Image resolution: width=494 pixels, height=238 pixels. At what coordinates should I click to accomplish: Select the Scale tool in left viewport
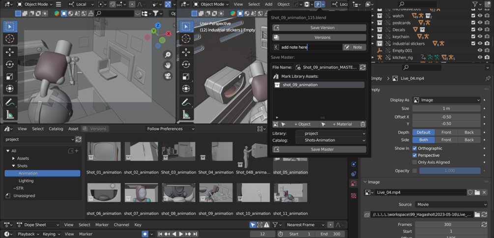pyautogui.click(x=10, y=76)
